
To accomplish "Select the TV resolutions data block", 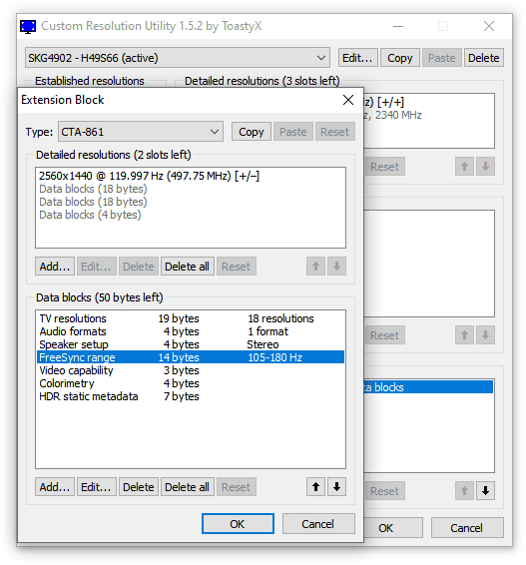I will pos(191,318).
